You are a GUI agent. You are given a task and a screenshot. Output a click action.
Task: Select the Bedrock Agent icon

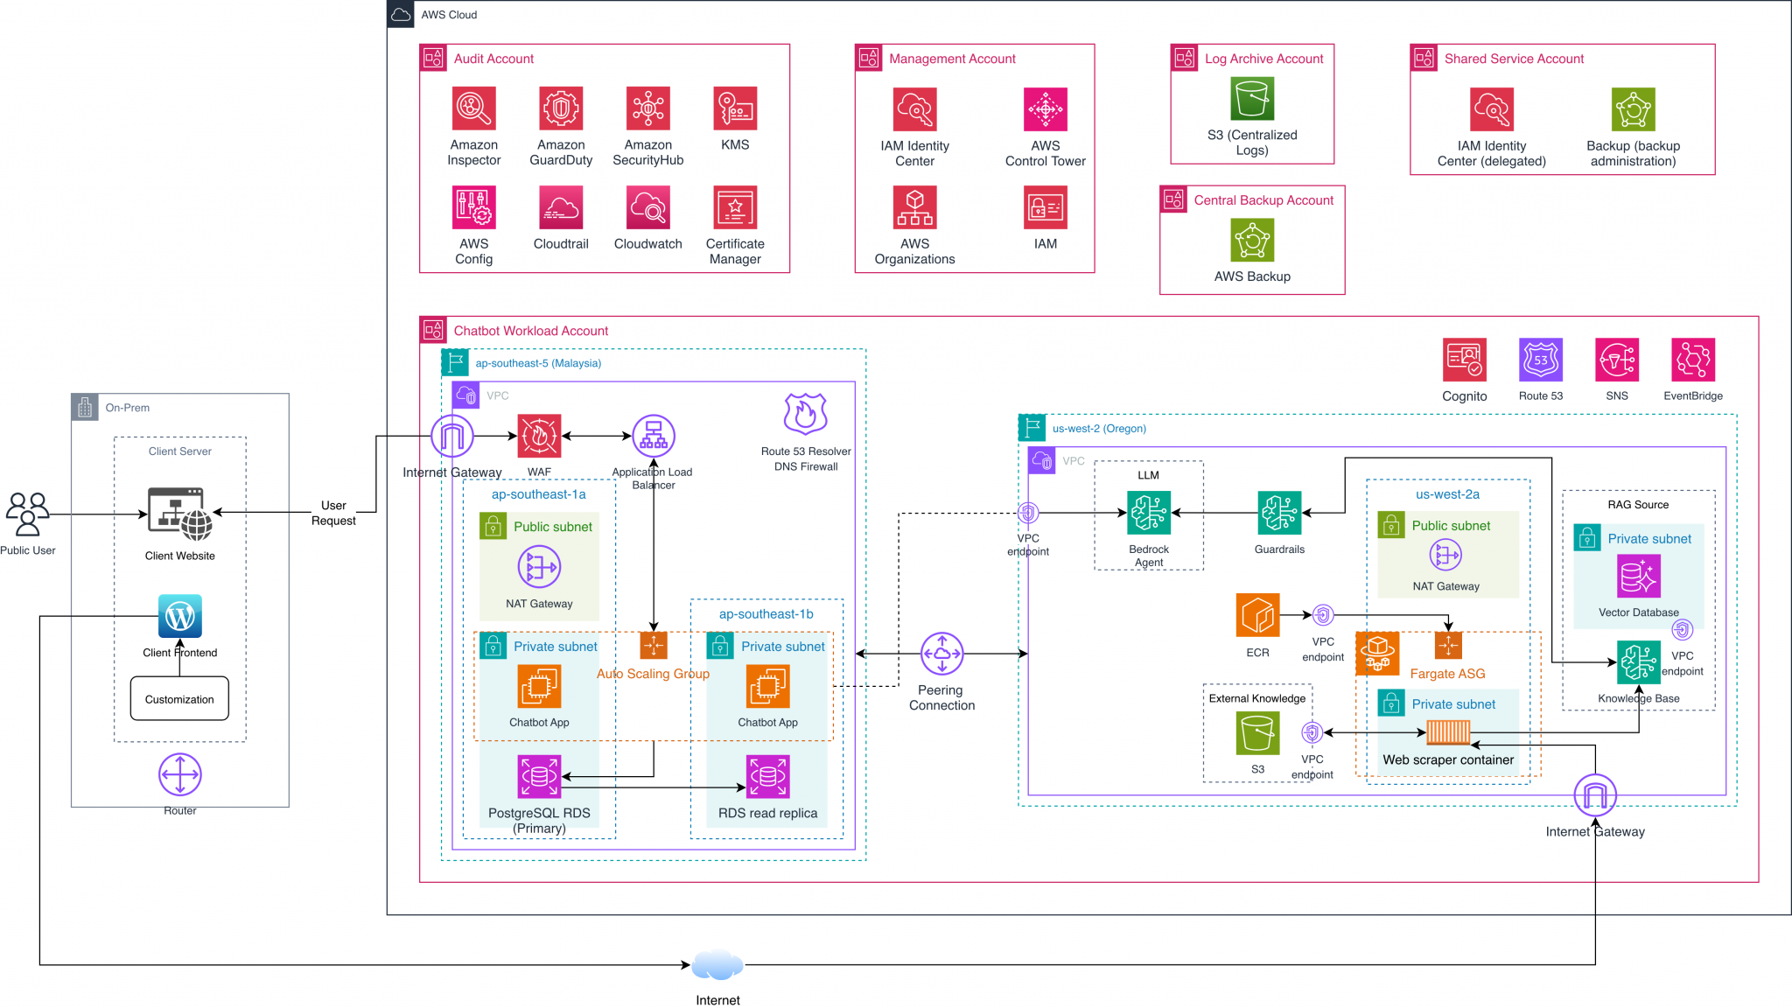(x=1148, y=513)
